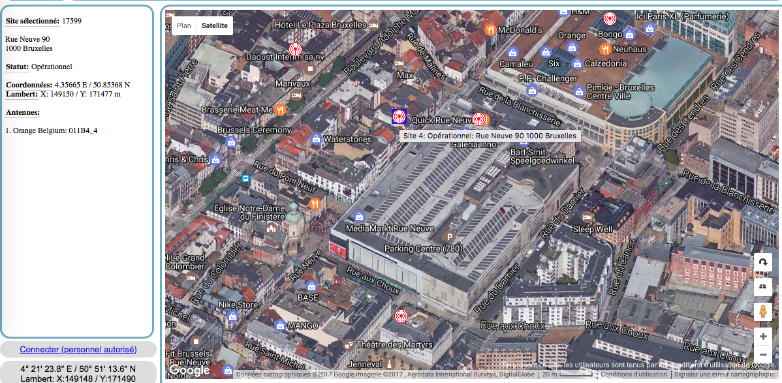Click the Camaïeu shopping bag icon
The image size is (782, 383).
(512, 52)
